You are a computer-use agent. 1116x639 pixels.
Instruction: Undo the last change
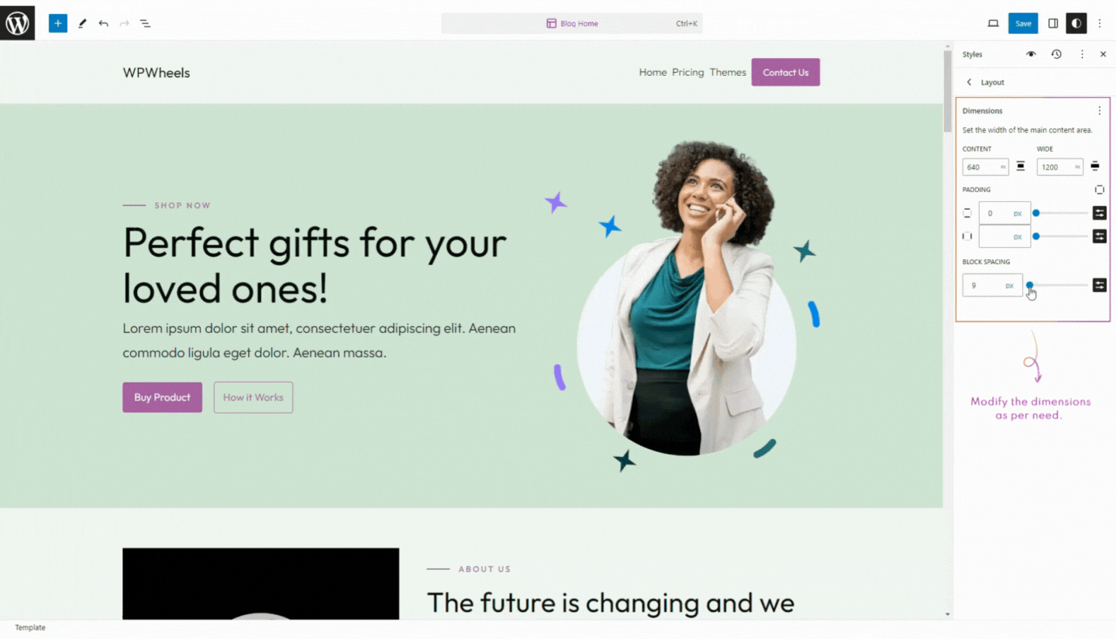(103, 23)
